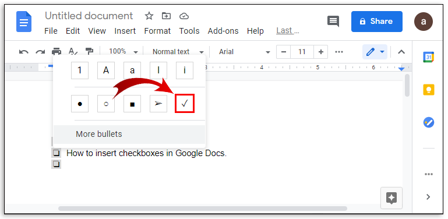The height and width of the screenshot is (219, 448).
Task: Open the Edit menu
Action: (x=73, y=31)
